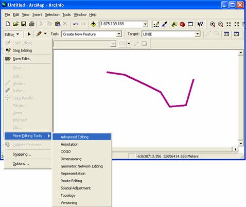Image resolution: width=246 pixels, height=207 pixels.
Task: Click the vertical scrollbar down arrow
Action: [241, 143]
